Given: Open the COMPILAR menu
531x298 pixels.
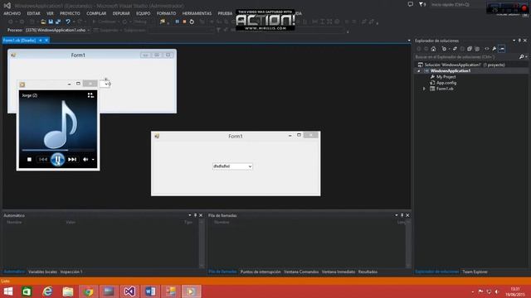Looking at the screenshot, I should 96,13.
